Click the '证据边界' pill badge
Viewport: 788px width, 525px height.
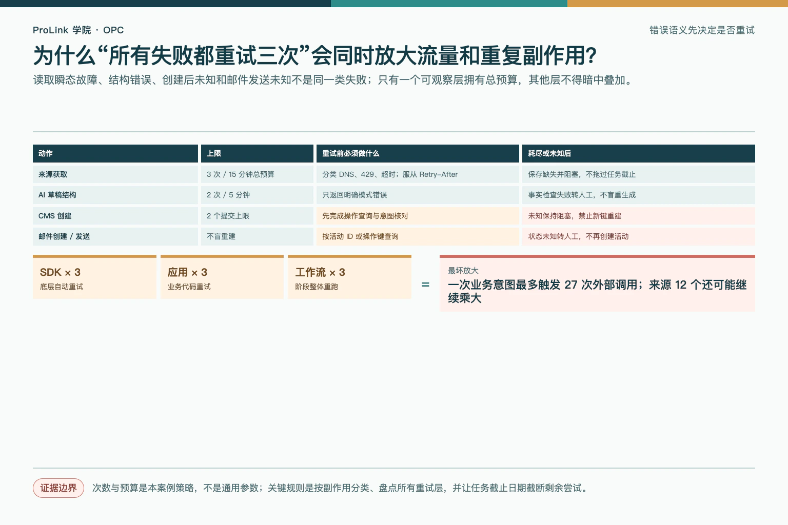[x=58, y=488]
